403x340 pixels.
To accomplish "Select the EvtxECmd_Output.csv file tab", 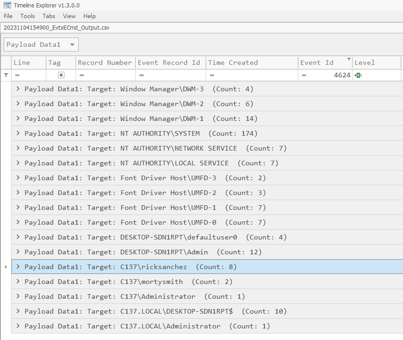I will point(57,28).
